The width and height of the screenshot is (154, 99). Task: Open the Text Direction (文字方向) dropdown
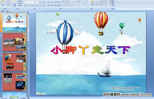pyautogui.click(x=67, y=1)
